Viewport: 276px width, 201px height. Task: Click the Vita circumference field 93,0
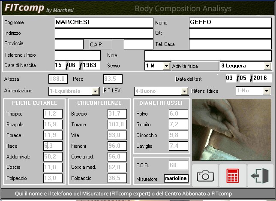pos(117,135)
